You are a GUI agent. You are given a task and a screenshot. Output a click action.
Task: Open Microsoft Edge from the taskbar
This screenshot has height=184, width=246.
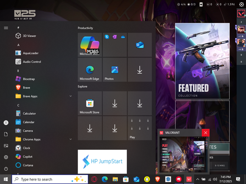coord(105,179)
